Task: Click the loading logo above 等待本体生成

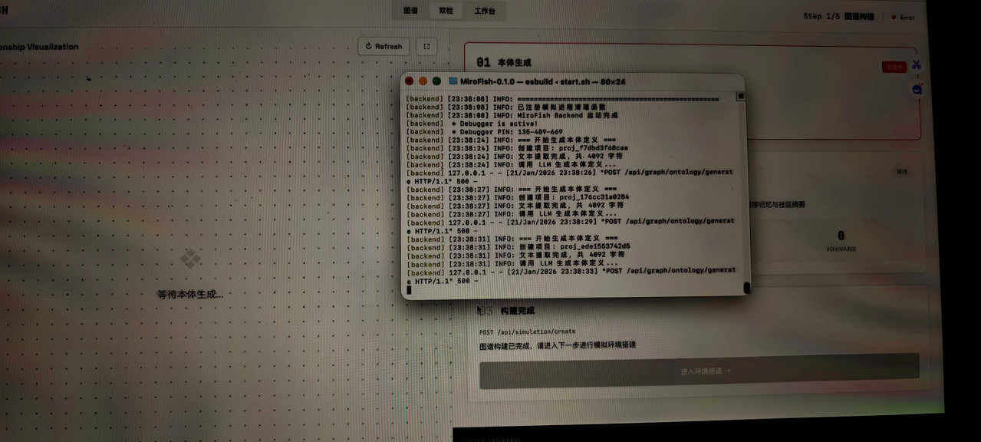Action: 190,259
